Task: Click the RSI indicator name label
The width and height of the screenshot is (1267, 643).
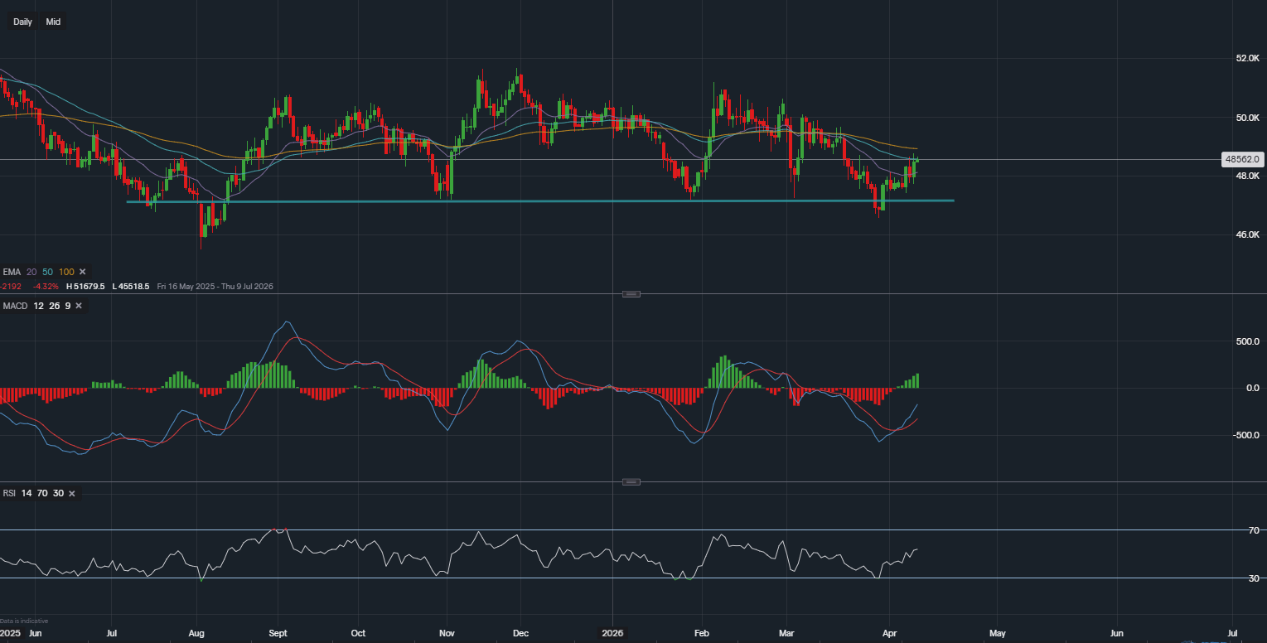Action: (x=9, y=493)
